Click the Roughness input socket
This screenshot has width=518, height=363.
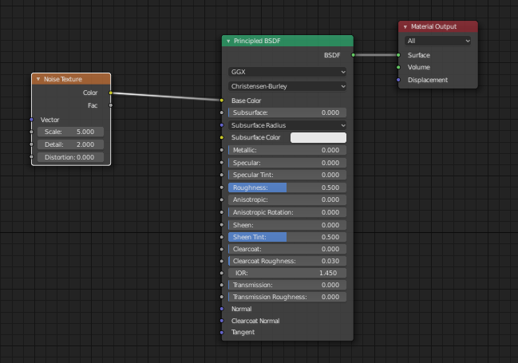222,187
